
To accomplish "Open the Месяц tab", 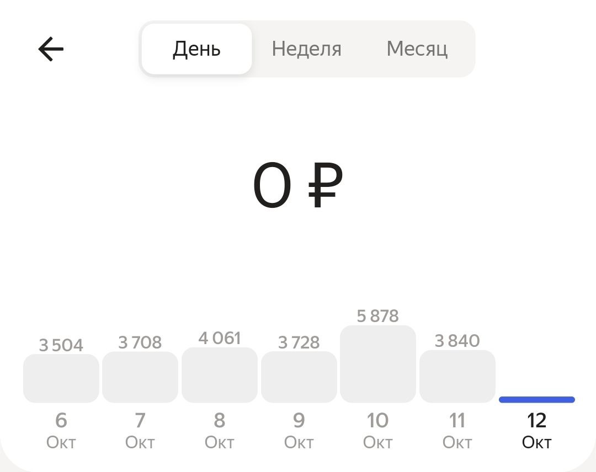I will coord(417,49).
